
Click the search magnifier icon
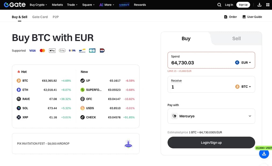(219, 5)
